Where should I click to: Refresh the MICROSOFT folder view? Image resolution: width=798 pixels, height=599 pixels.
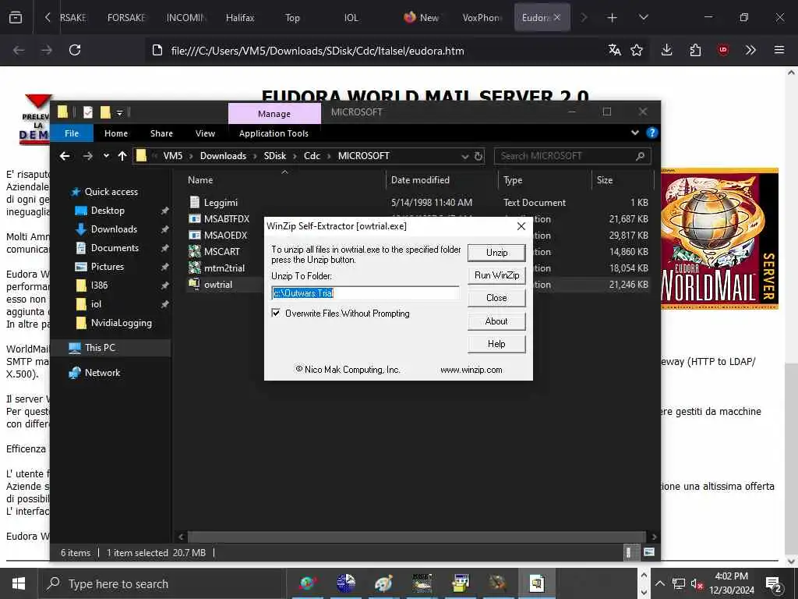pyautogui.click(x=478, y=156)
